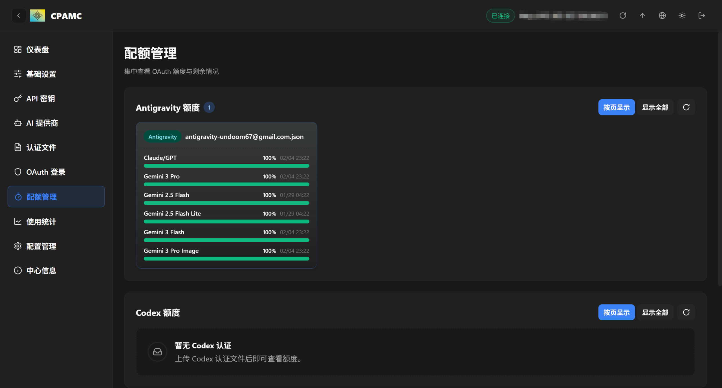Go to API 密钥 page
722x388 pixels.
tap(40, 98)
